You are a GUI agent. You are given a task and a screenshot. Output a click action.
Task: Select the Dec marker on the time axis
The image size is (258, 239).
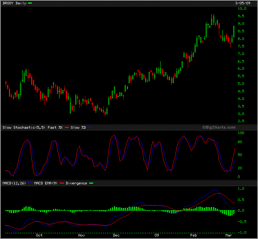pos(116,235)
